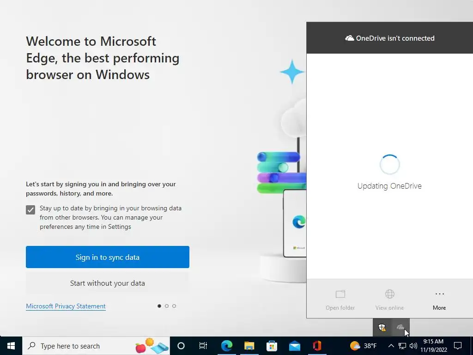473x355 pixels.
Task: Click Sign in to sync data
Action: (x=107, y=257)
